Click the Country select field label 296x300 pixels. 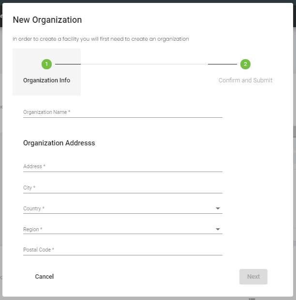click(34, 209)
